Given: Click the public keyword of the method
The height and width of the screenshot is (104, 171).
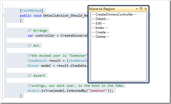Looking at the screenshot, I should coord(26,16).
